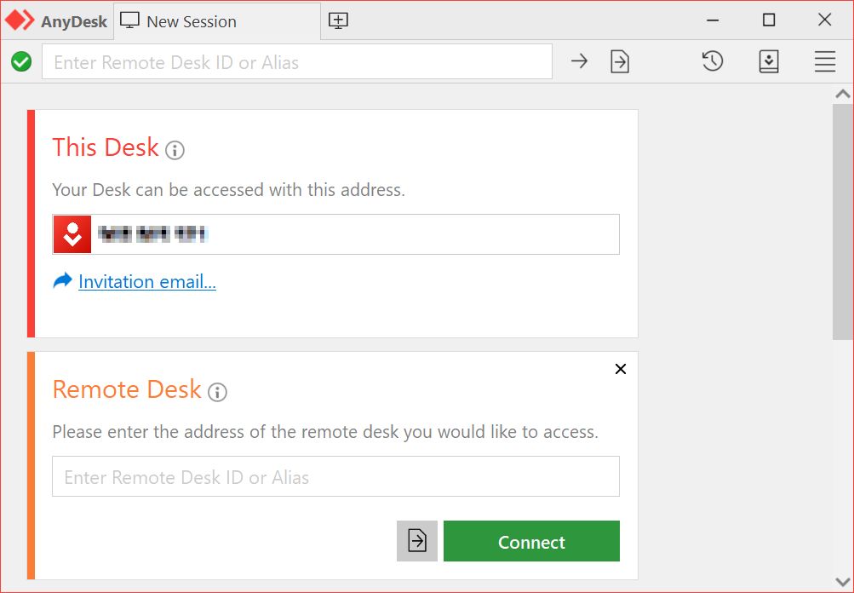Click the vertical scrollbar thumb
854x593 pixels.
coord(843,222)
